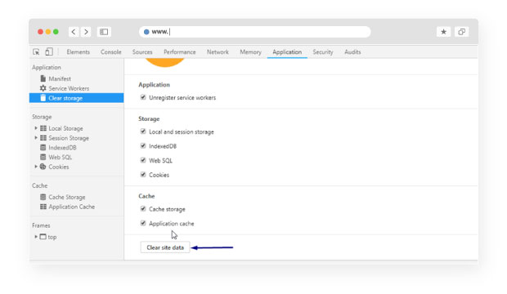Click the Manifest file icon
The height and width of the screenshot is (294, 507).
[43, 78]
